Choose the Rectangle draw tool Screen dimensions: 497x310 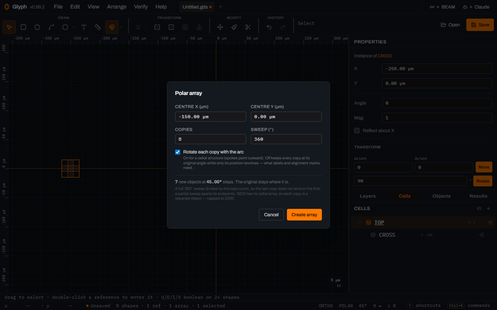click(x=23, y=27)
